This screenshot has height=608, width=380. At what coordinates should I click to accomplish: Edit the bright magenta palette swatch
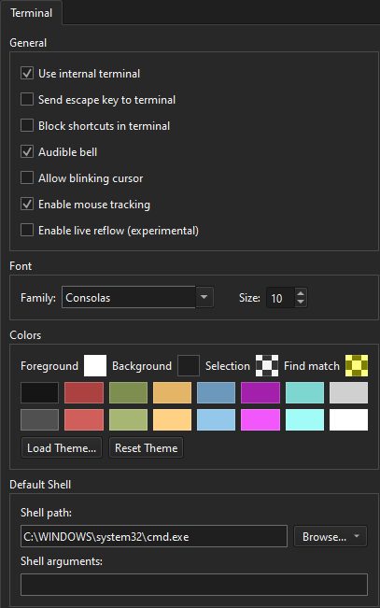point(260,419)
